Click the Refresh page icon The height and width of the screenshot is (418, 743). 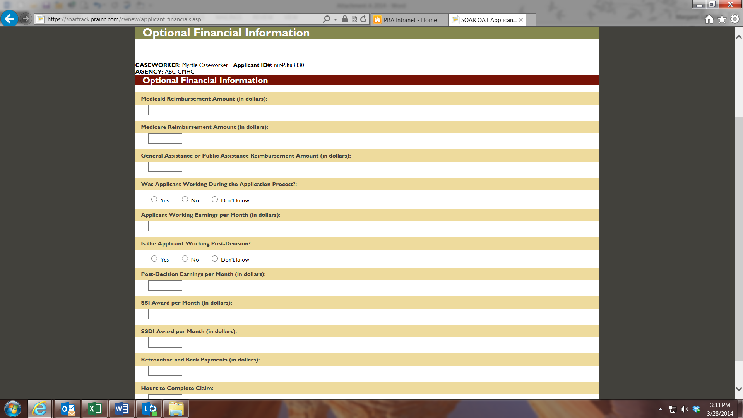(363, 19)
